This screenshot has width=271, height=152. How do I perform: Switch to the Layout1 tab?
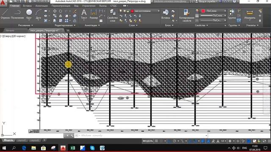22,140
